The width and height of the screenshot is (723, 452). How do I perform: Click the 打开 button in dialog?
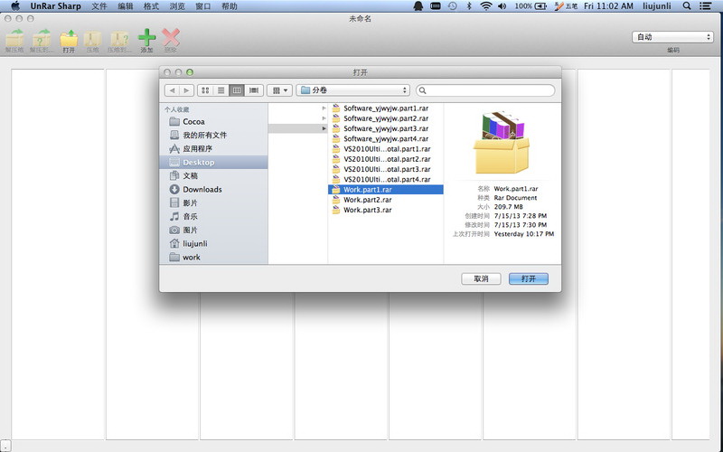pyautogui.click(x=528, y=278)
